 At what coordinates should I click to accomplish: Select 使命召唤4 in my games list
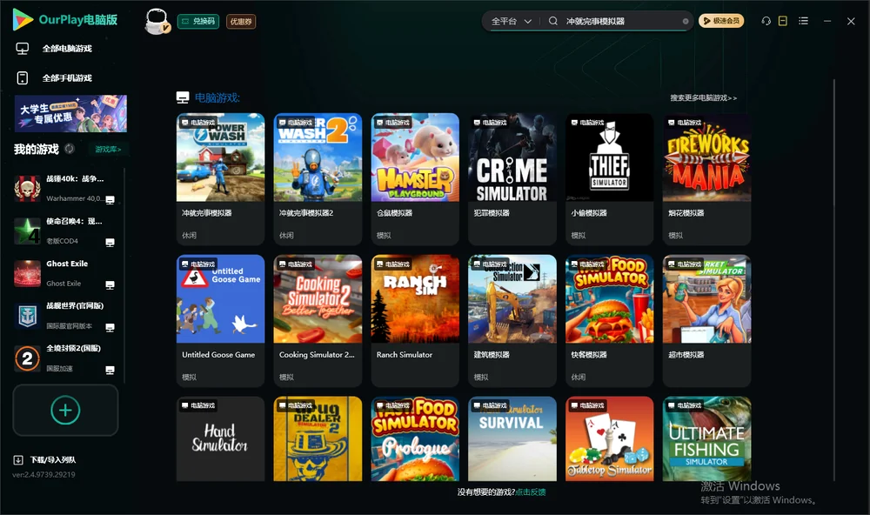[x=65, y=231]
